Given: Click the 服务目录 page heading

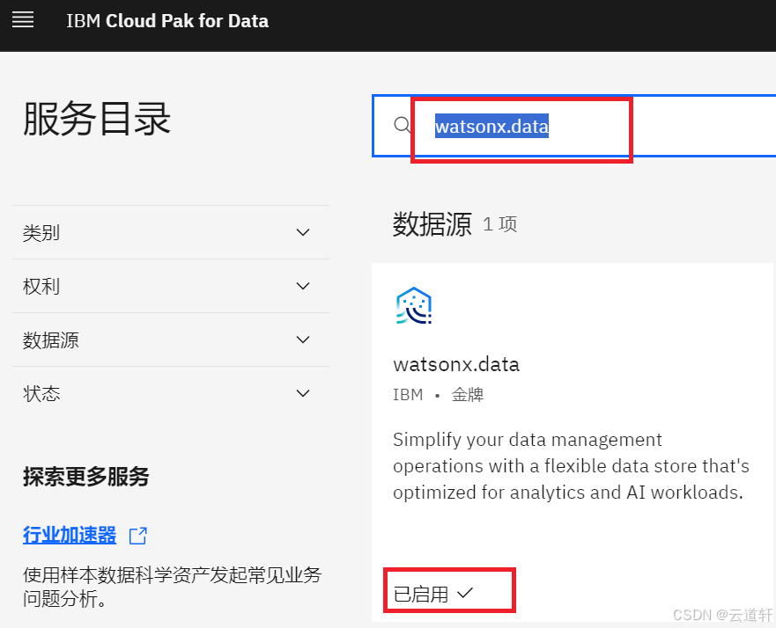Looking at the screenshot, I should point(97,119).
